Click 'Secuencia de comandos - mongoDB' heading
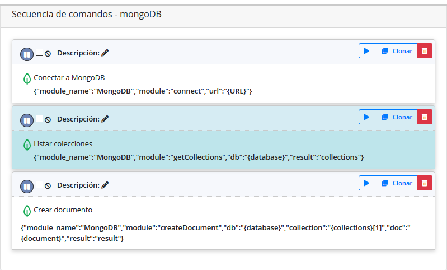Screen dimensions: 447x270 coord(87,14)
